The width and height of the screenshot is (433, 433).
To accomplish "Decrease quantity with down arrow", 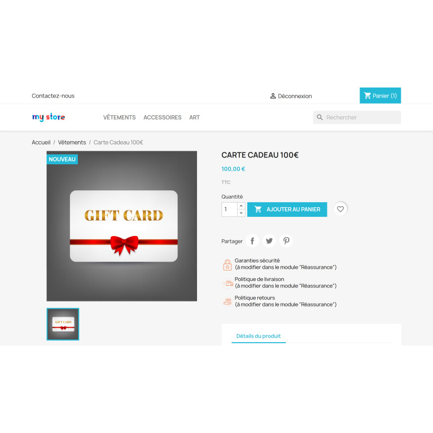I will (241, 213).
